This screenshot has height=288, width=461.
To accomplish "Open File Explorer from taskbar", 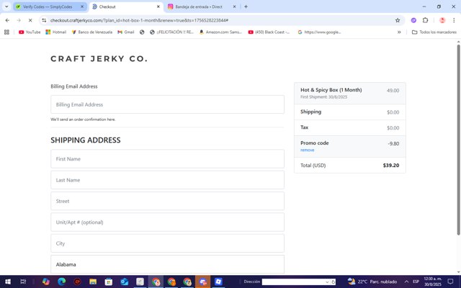I will (93, 282).
